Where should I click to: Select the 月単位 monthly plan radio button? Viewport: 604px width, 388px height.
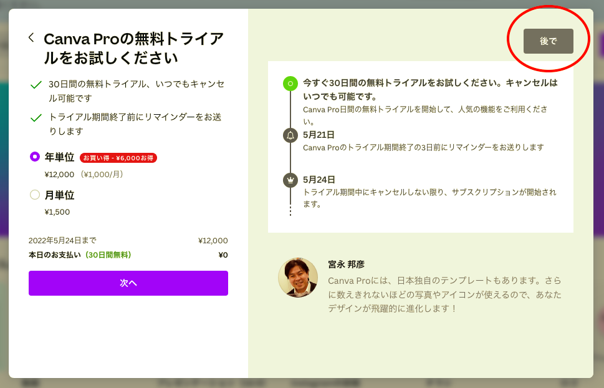(x=35, y=195)
